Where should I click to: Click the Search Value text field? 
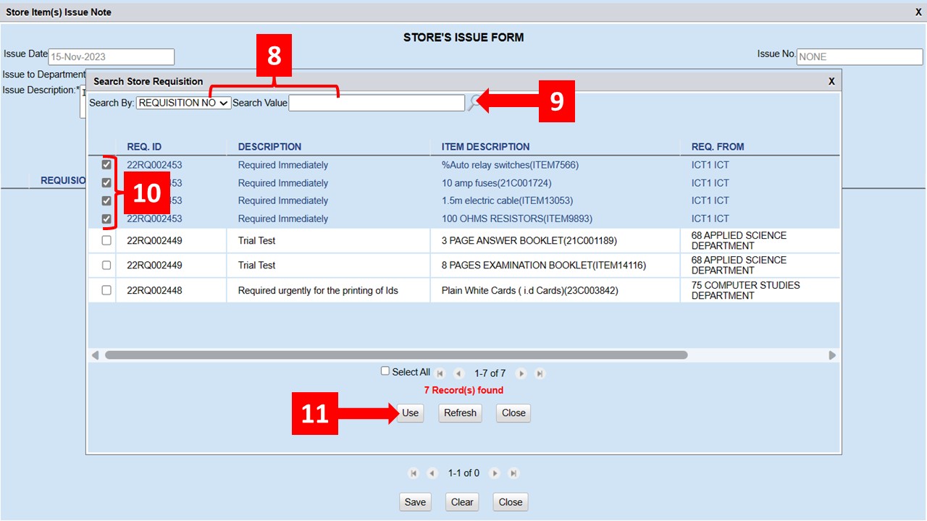377,103
